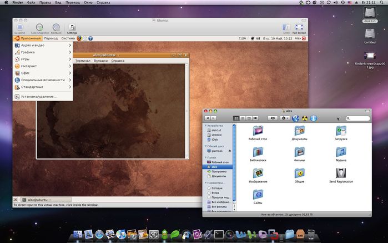The height and width of the screenshot is (243, 388).
Task: Select FinderScreenSnapz001.jpg on desktop
Action: 370,60
